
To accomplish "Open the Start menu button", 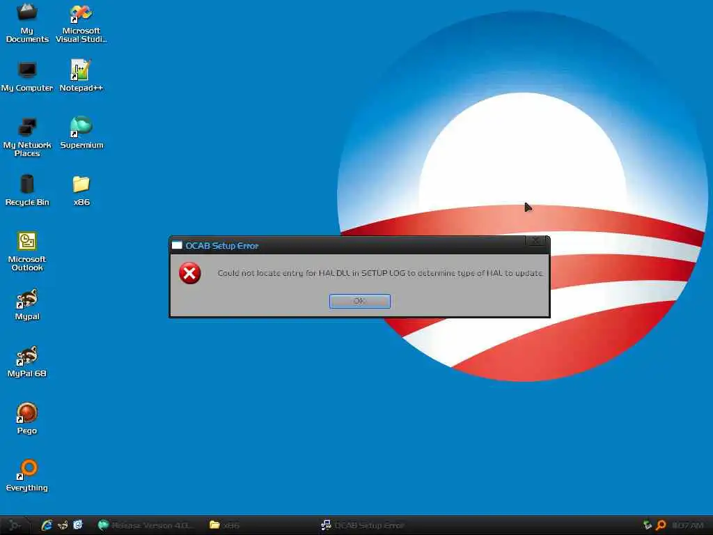I will pyautogui.click(x=15, y=525).
